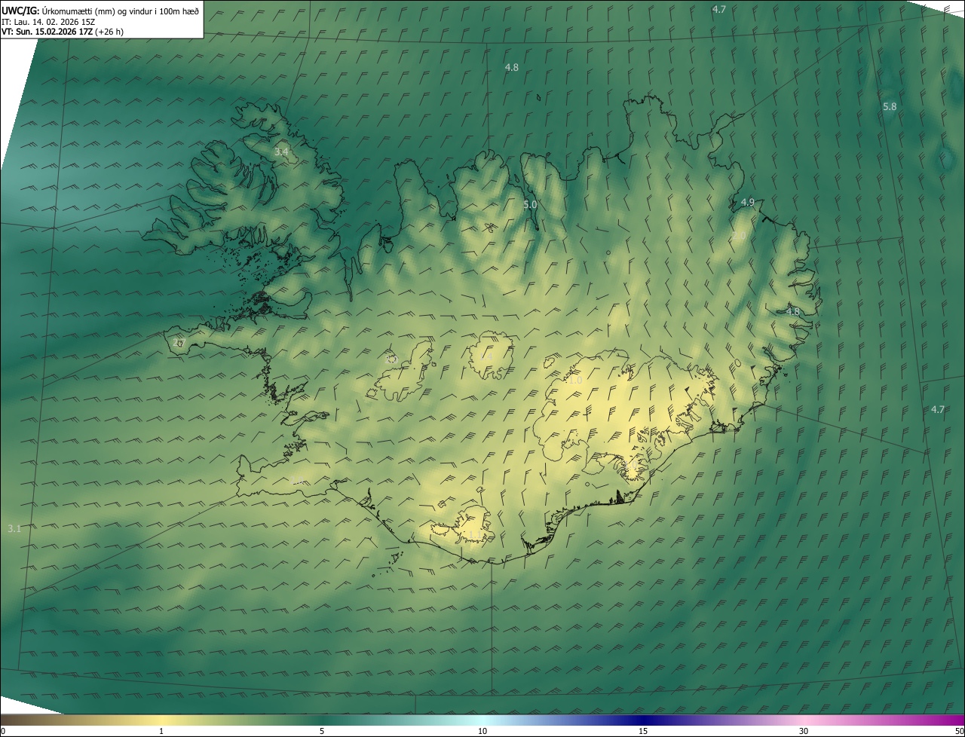Click the valid time line "VT: Sun. 15.02.2026 17Z (+26 h)"
The image size is (965, 737).
click(63, 32)
